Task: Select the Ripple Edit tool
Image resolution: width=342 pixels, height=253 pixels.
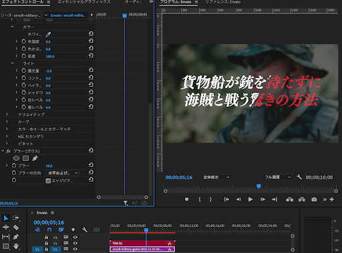Action: tap(6, 227)
